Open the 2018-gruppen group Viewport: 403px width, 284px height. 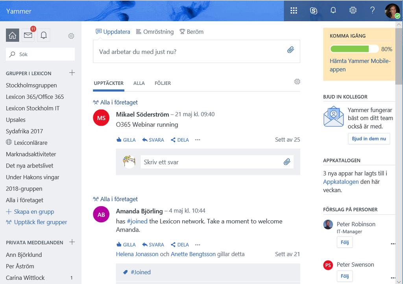pyautogui.click(x=24, y=189)
